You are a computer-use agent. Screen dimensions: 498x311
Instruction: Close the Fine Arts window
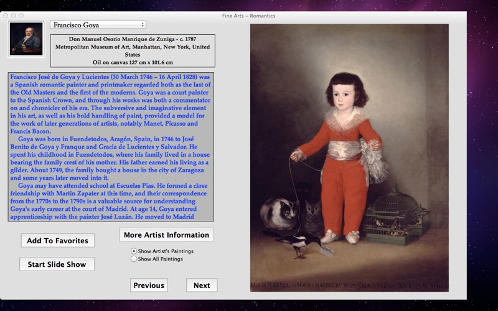coord(6,16)
